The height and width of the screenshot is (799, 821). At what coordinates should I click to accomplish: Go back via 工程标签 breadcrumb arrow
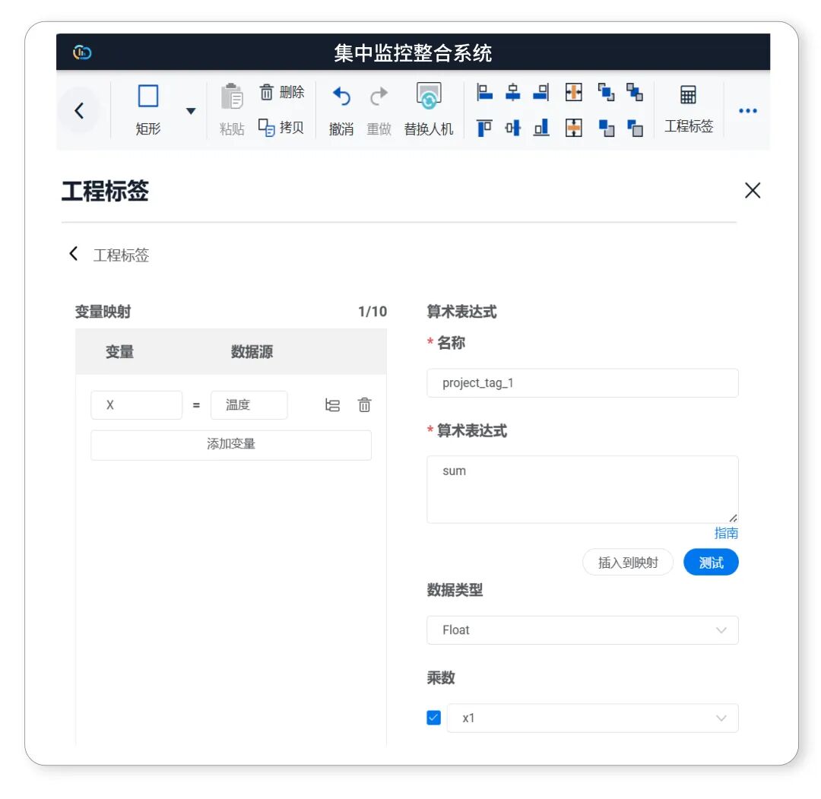(x=74, y=254)
